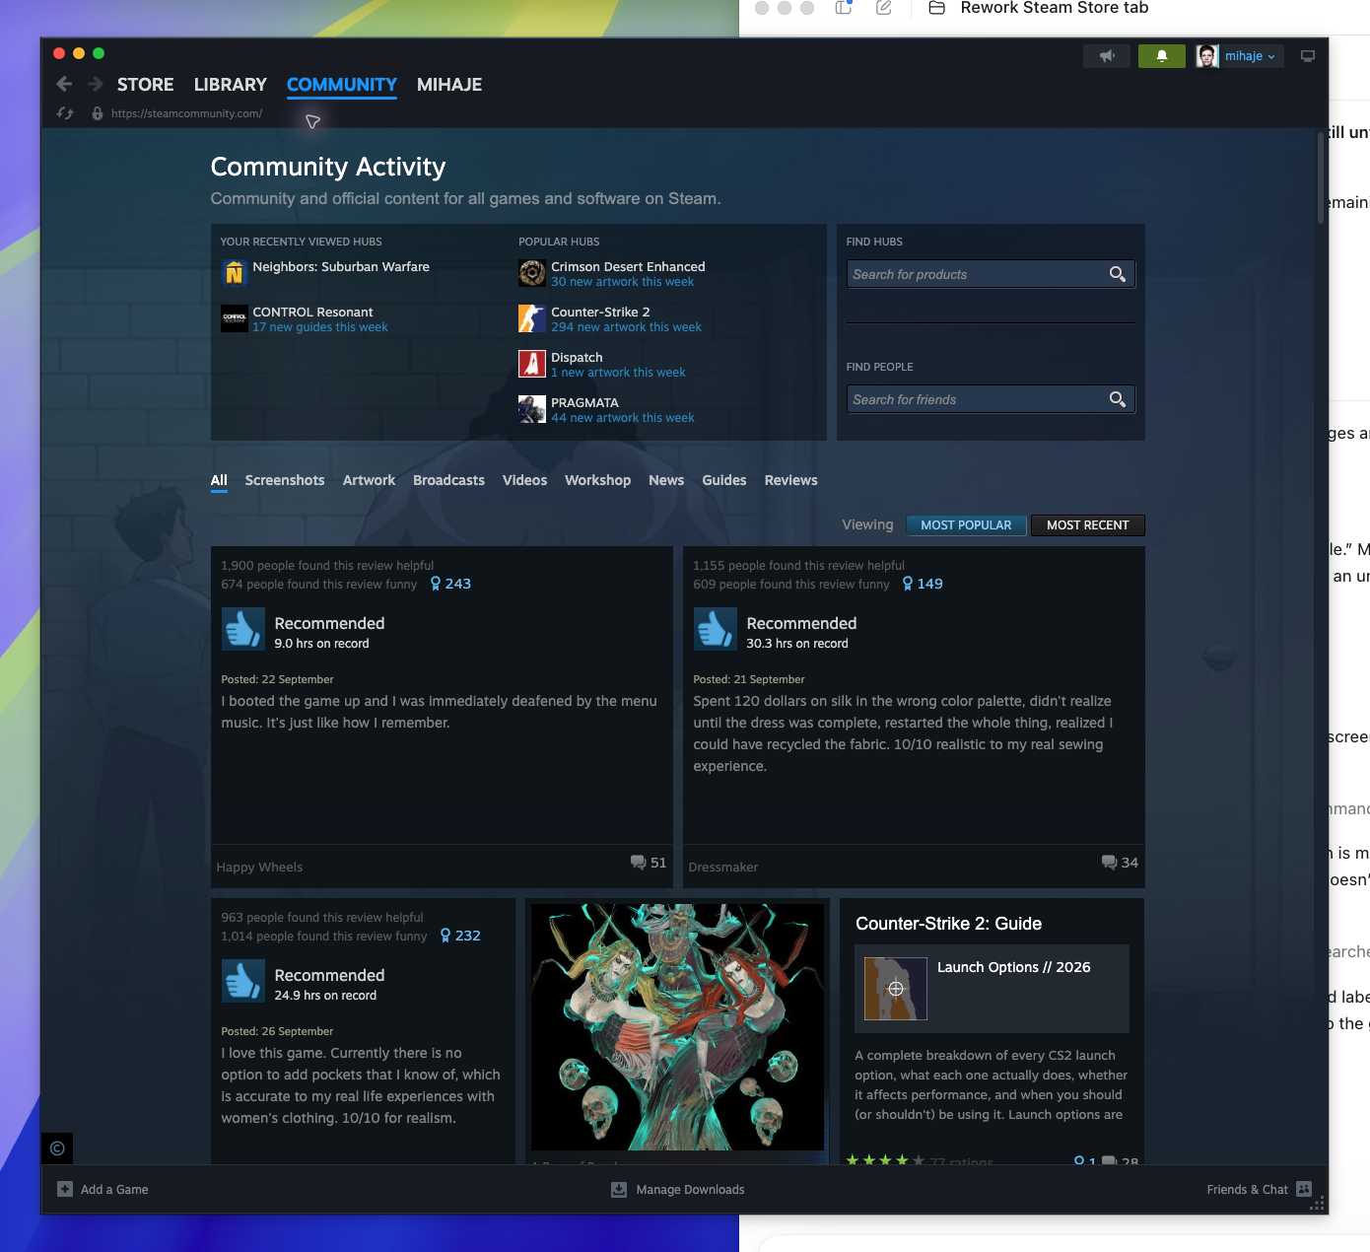
Task: Select the Screenshots tab
Action: [x=285, y=480]
